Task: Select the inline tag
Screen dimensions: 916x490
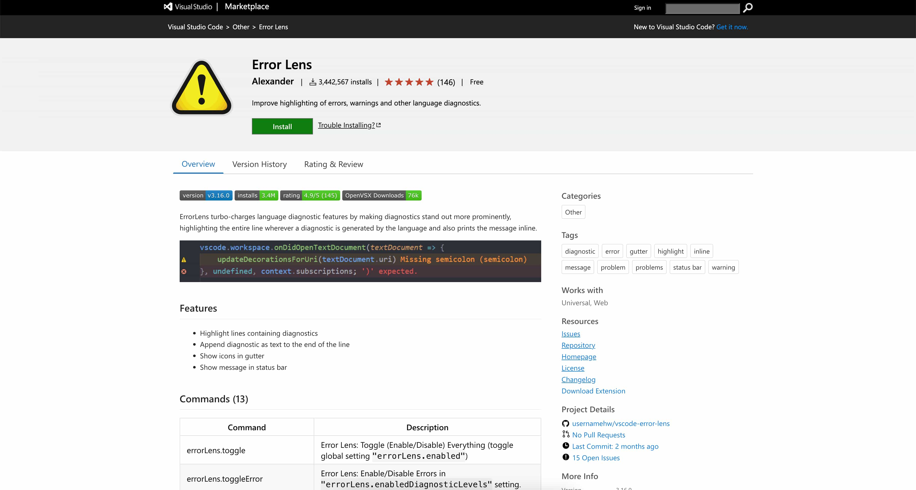Action: [701, 251]
